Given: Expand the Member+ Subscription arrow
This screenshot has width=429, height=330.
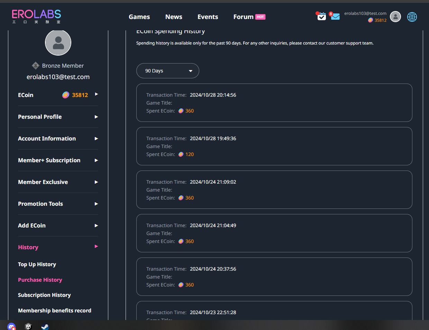Looking at the screenshot, I should 97,160.
